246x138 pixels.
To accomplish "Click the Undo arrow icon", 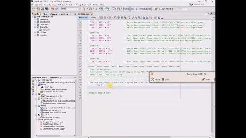I will [52, 9].
